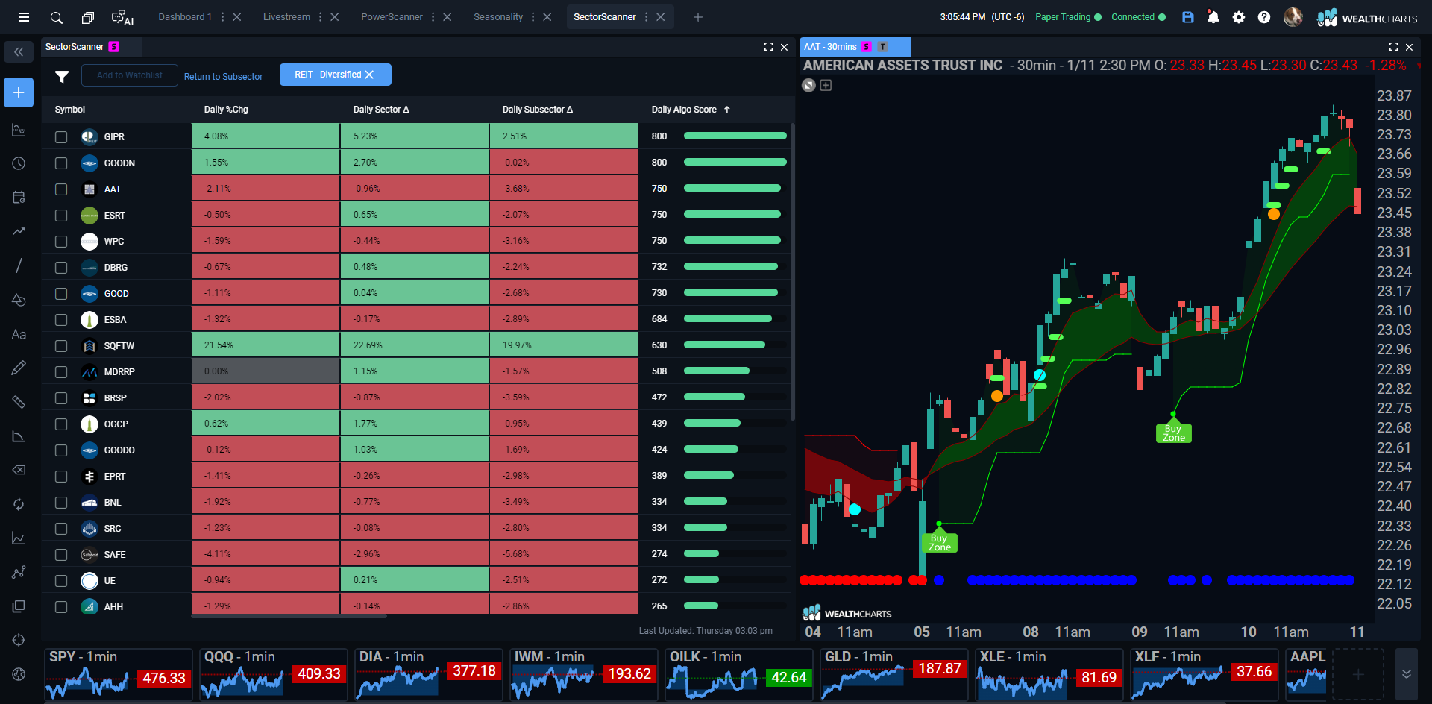Open the user profile avatar

point(1293,17)
